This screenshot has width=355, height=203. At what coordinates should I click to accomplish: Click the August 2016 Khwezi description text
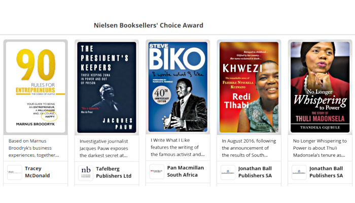(248, 148)
